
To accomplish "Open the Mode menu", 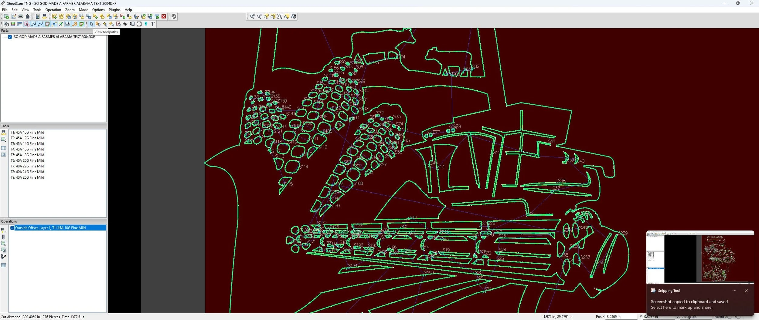I will tap(83, 10).
